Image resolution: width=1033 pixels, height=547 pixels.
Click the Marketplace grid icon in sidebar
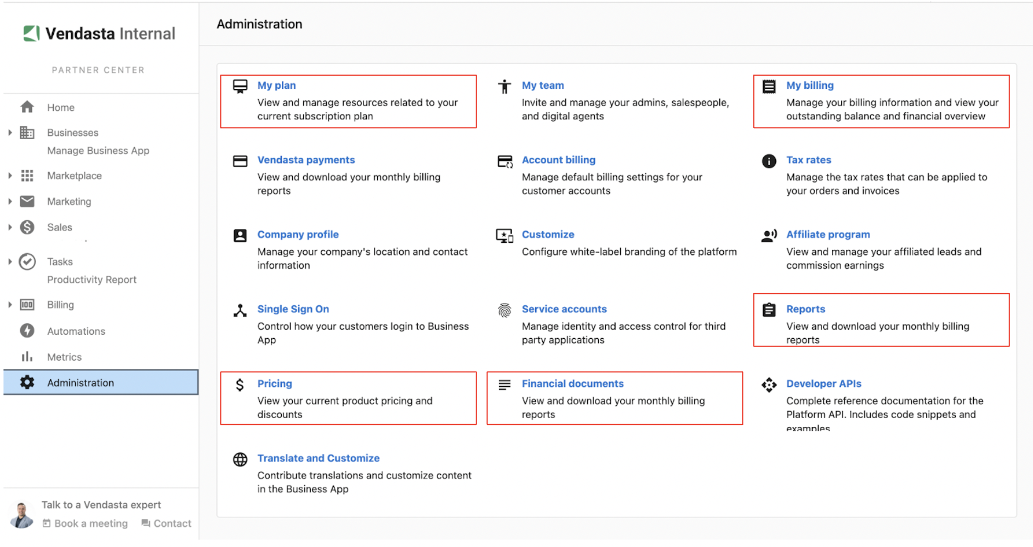pos(27,175)
